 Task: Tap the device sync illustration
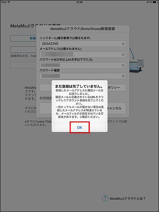point(137,61)
